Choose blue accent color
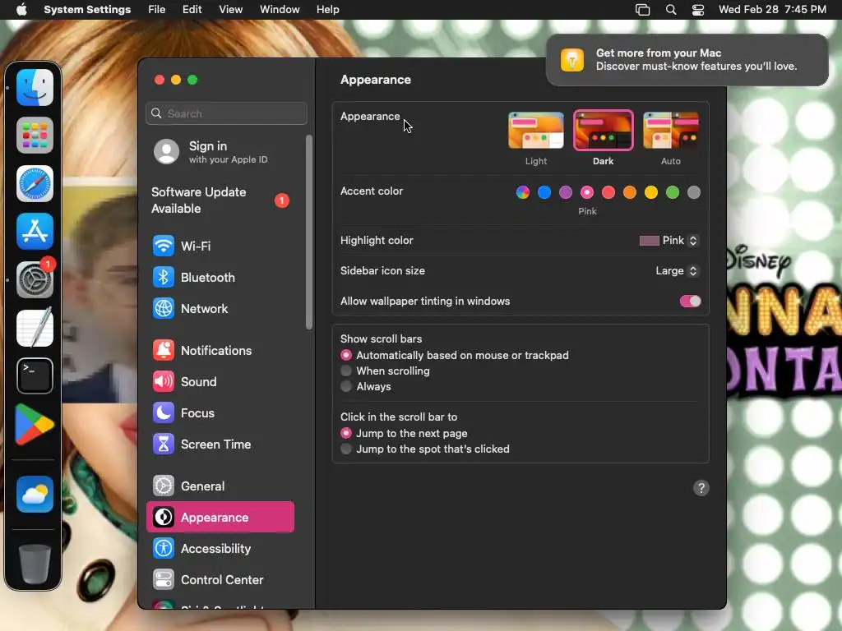The image size is (842, 631). point(544,192)
